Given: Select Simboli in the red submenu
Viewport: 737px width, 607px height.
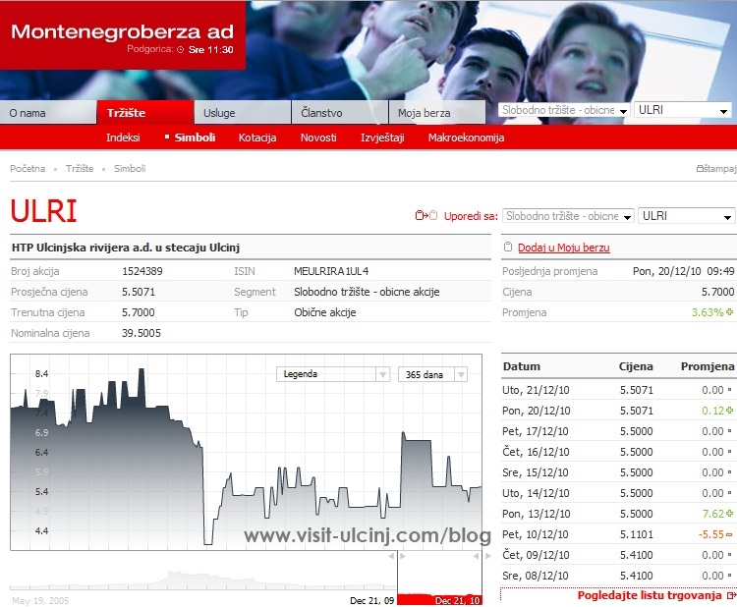Looking at the screenshot, I should pyautogui.click(x=195, y=138).
